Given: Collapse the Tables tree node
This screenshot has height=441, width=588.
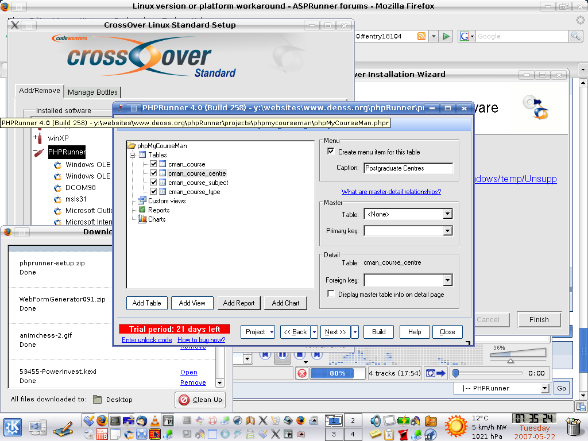Looking at the screenshot, I should (132, 155).
